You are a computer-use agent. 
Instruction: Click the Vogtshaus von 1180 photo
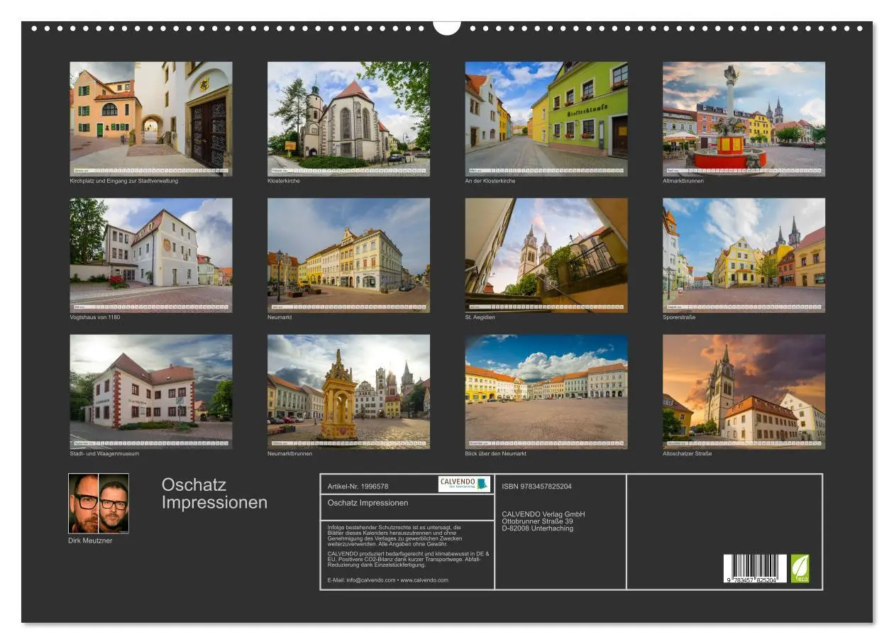150,252
